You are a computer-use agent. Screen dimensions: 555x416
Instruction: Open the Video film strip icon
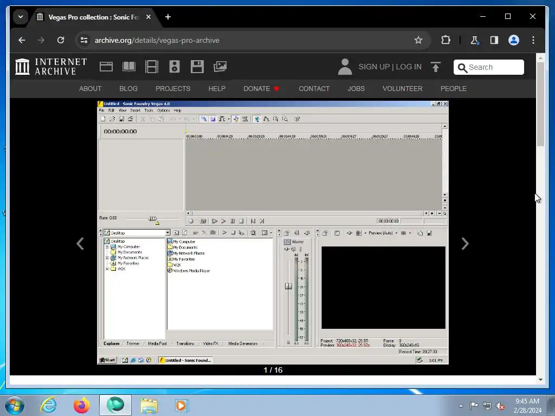pyautogui.click(x=152, y=67)
